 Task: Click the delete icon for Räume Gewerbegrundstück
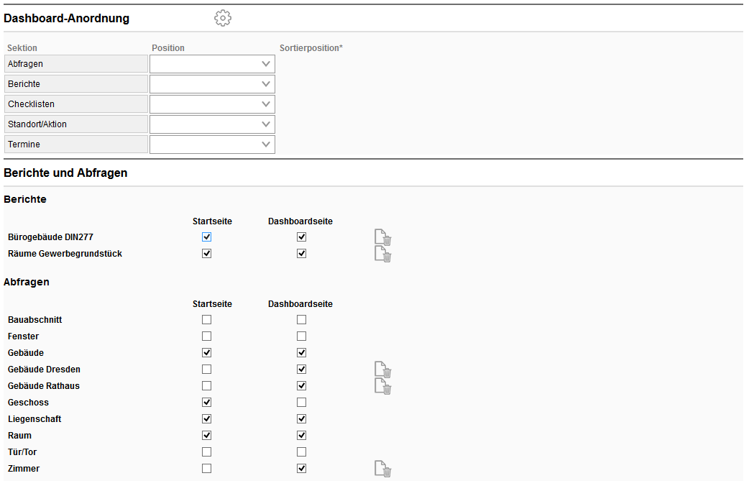click(x=382, y=254)
